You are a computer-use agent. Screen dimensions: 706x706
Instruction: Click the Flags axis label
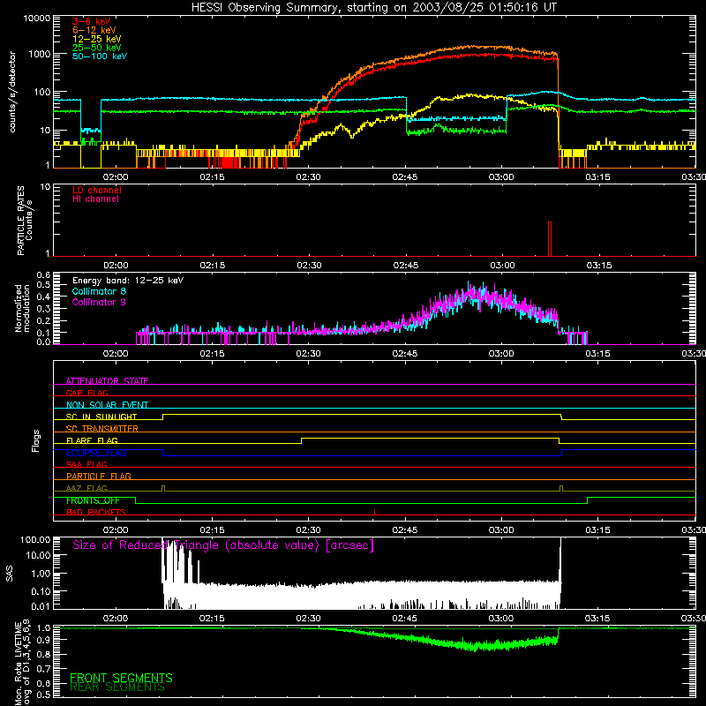36,440
